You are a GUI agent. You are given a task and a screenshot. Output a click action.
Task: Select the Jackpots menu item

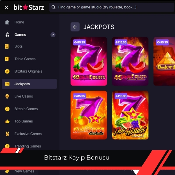[29, 84]
